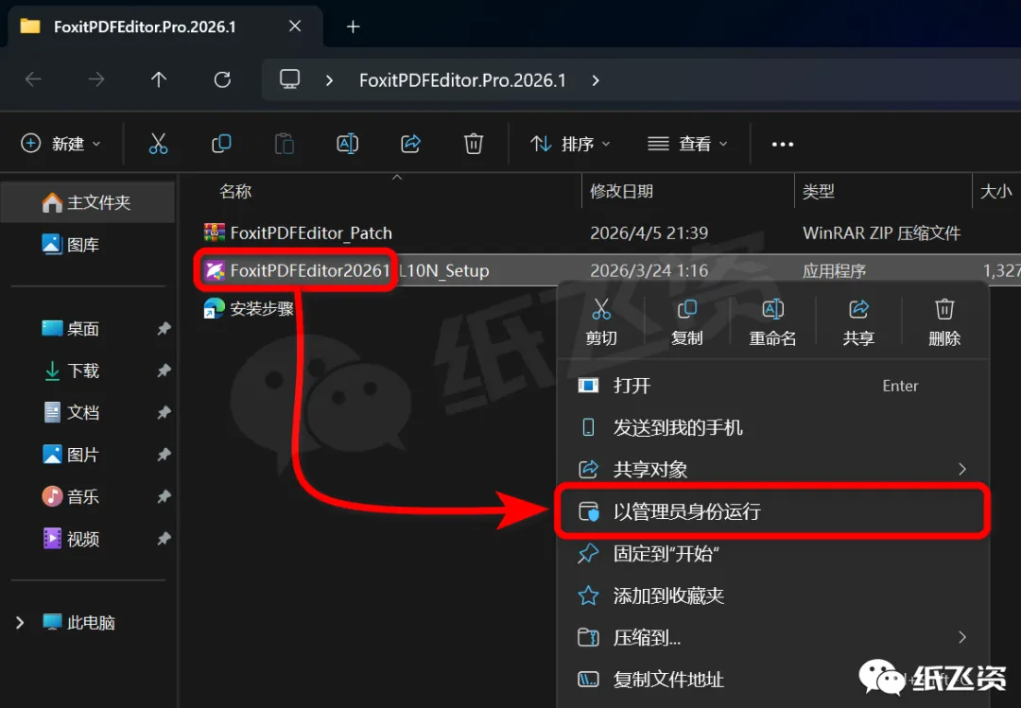This screenshot has height=708, width=1021.
Task: Refresh the current folder view
Action: click(x=222, y=79)
